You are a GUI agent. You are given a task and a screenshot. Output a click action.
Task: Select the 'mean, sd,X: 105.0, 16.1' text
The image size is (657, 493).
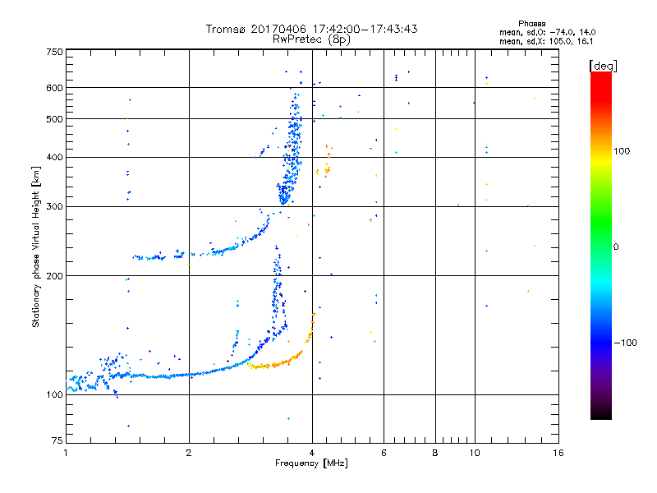(546, 41)
